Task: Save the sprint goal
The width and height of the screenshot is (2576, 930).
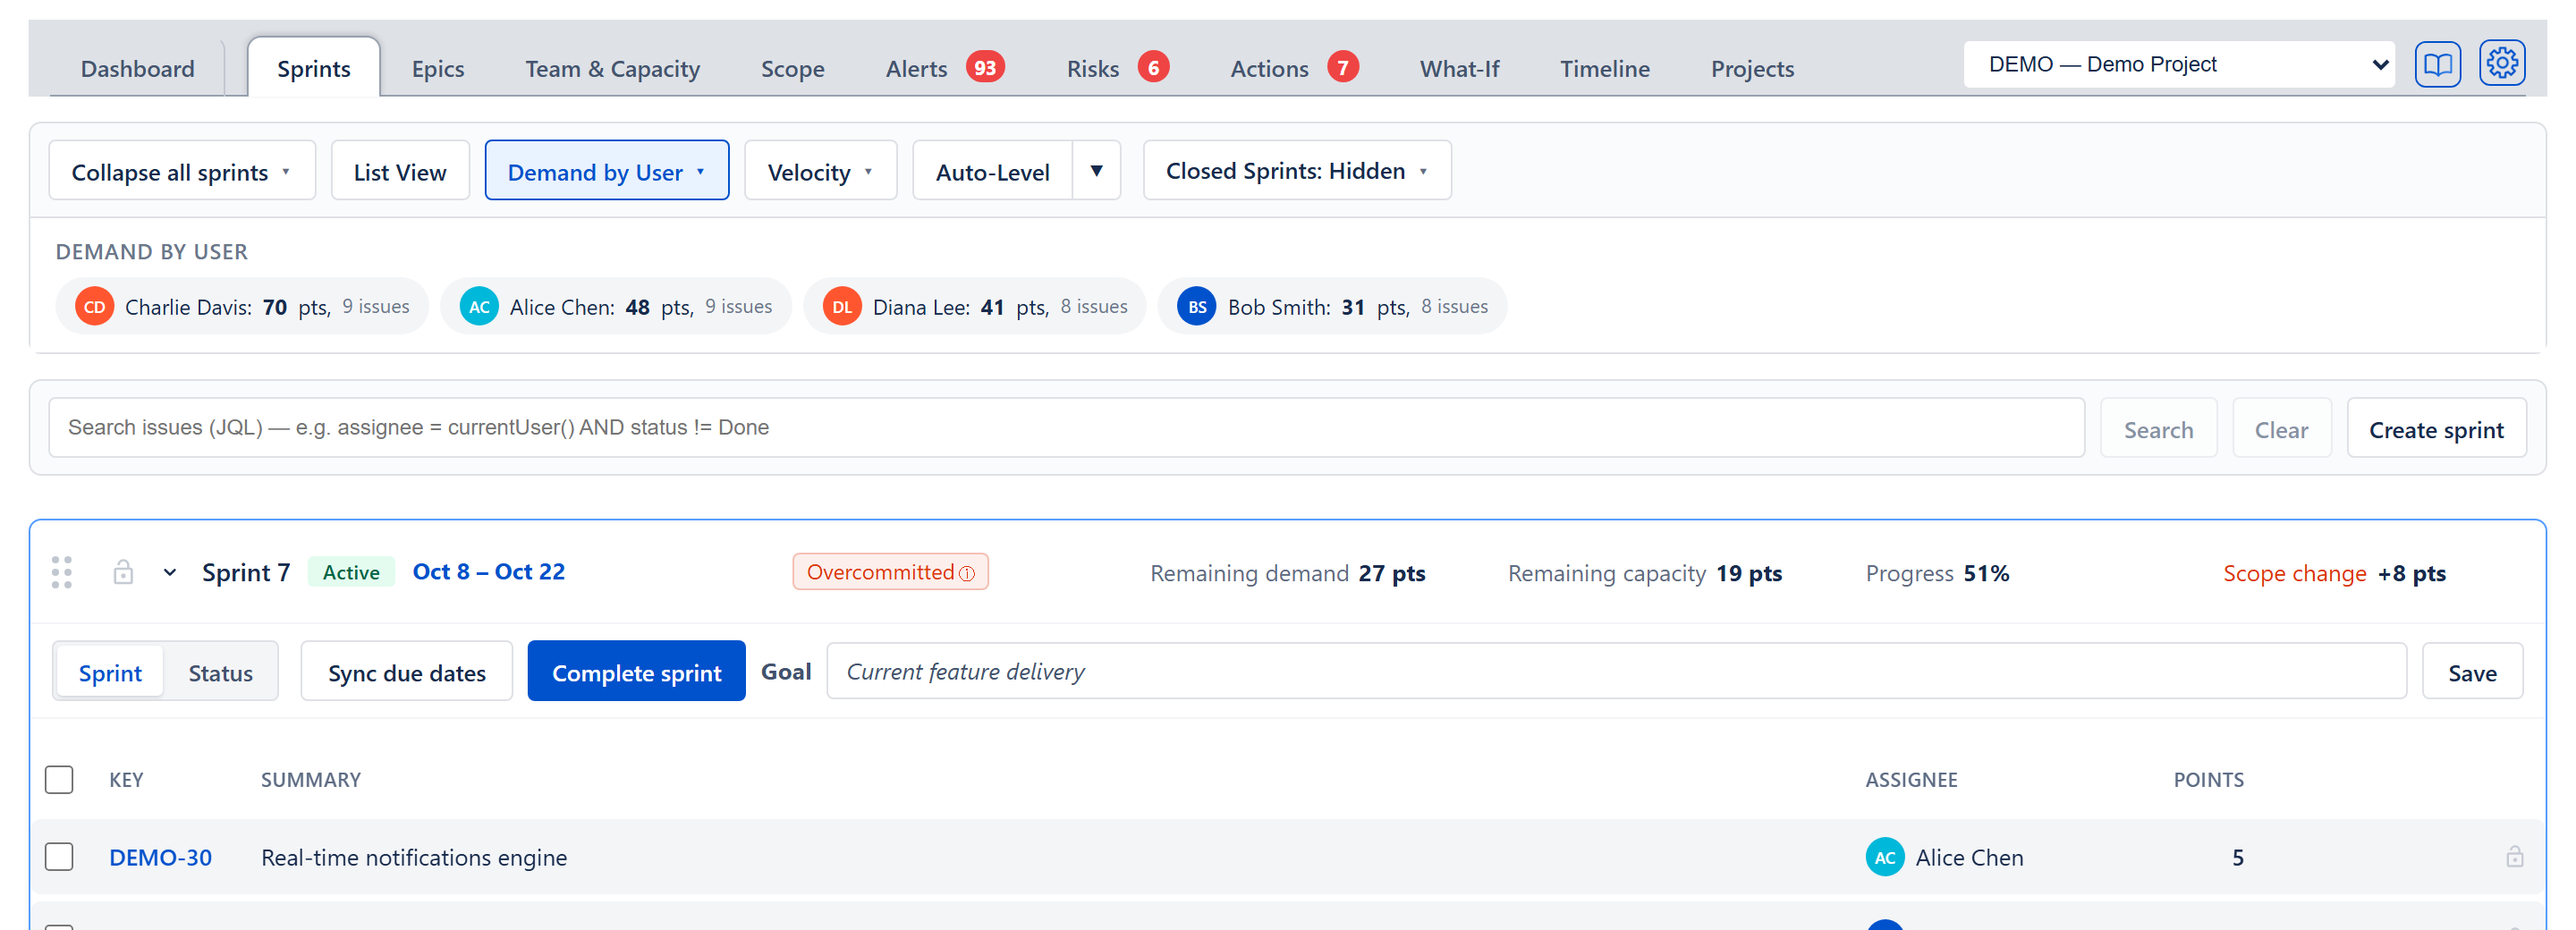Action: 2472,672
